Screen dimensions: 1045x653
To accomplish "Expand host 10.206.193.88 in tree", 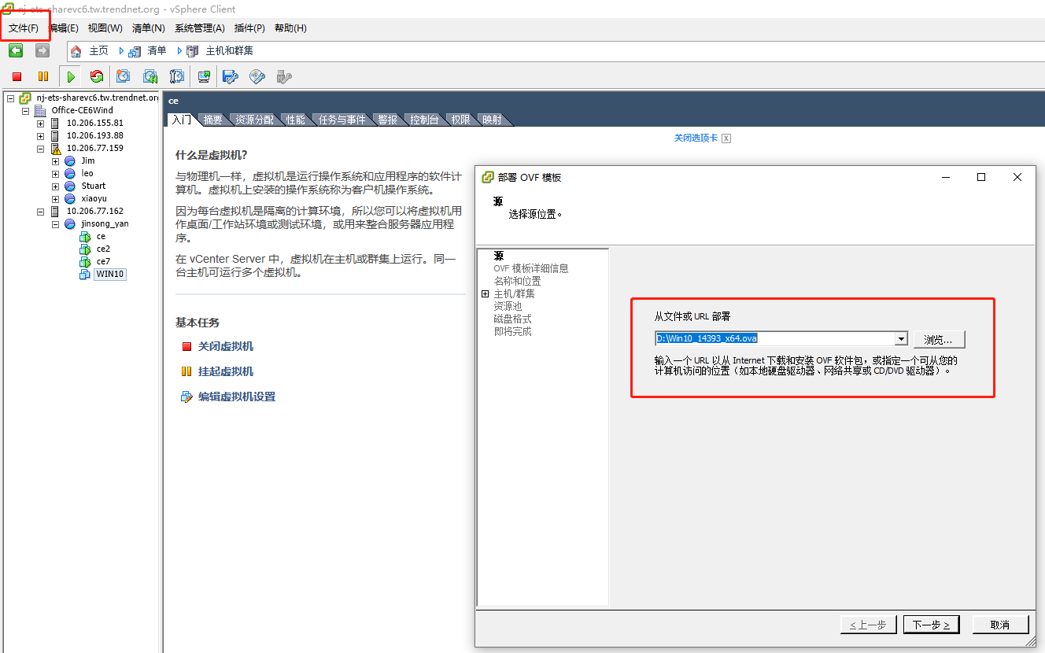I will tap(41, 136).
